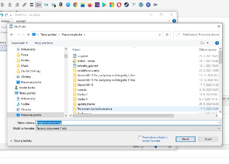
Task: Select Xiaomi Mi 10 folder
Action: coord(85,85)
